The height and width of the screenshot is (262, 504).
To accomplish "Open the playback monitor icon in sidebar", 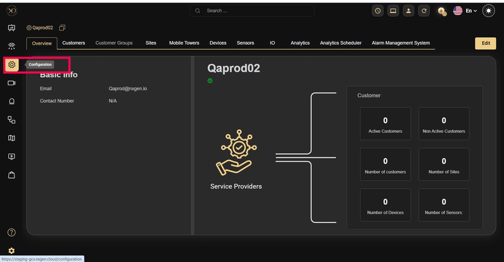I will pos(11,157).
